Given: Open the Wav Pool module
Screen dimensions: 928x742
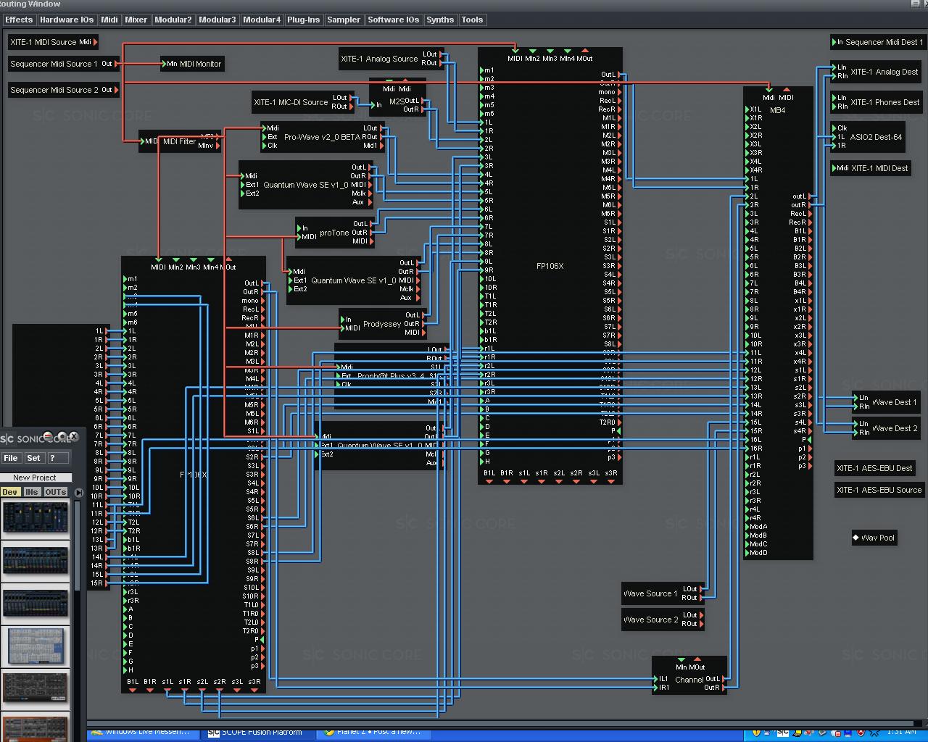Looking at the screenshot, I should pyautogui.click(x=874, y=538).
